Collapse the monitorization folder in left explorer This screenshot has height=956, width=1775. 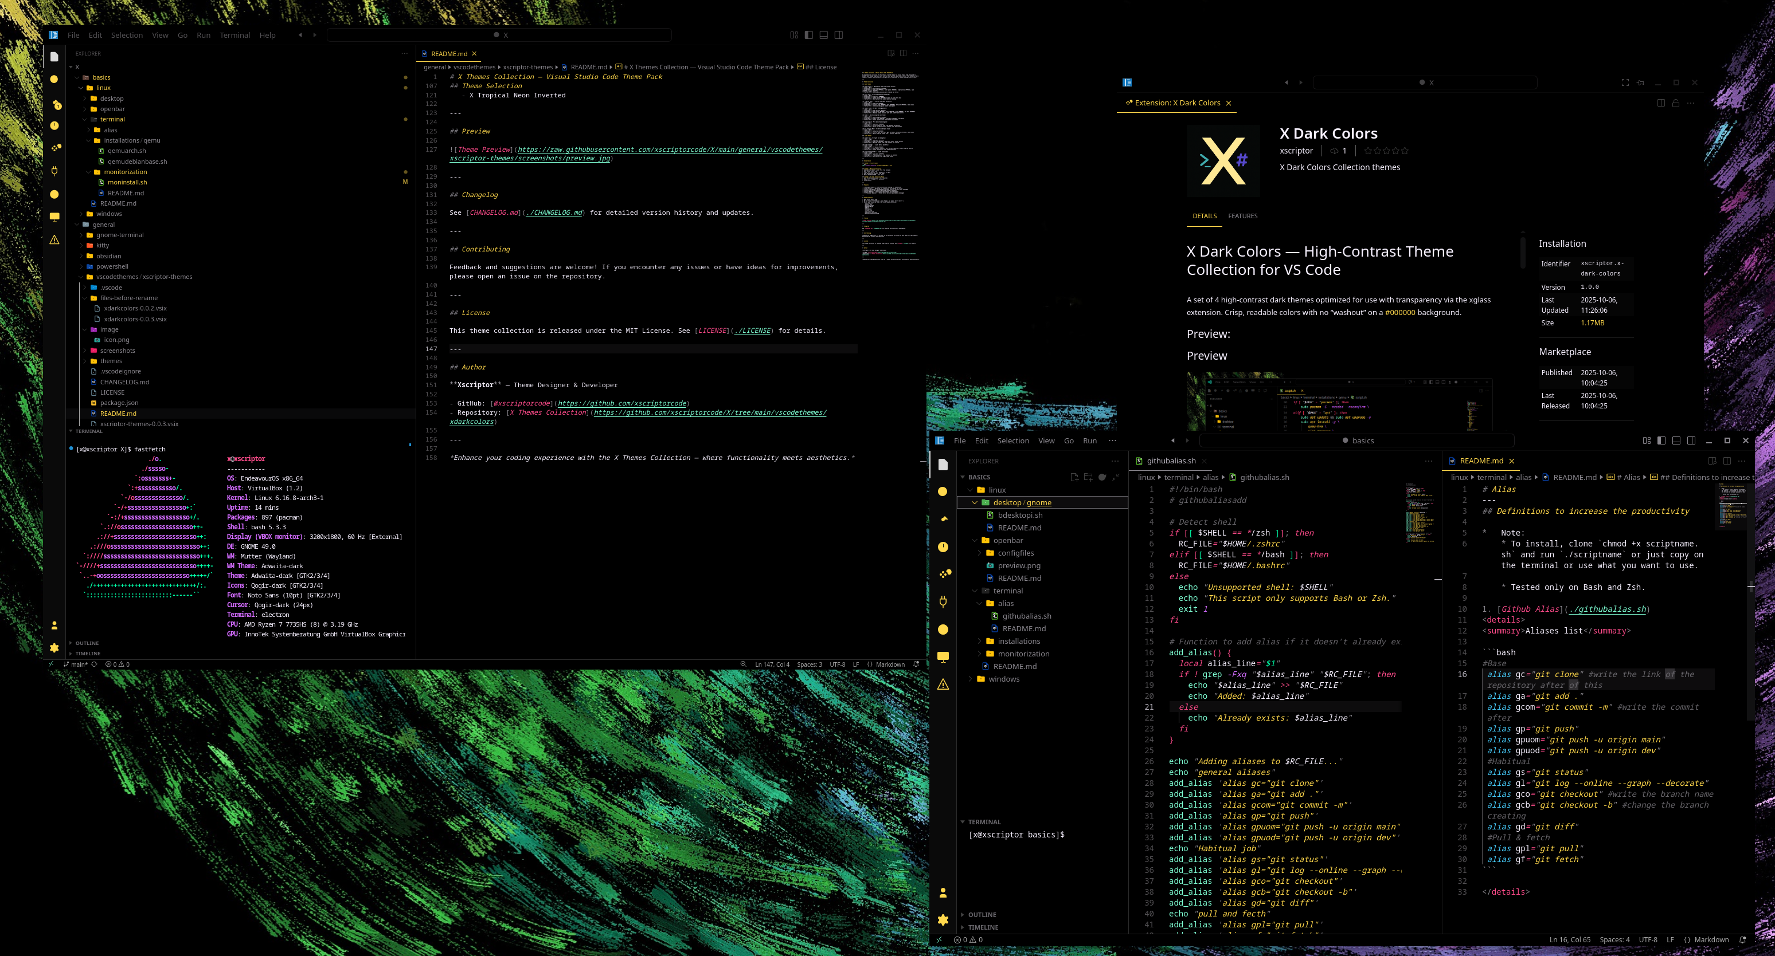point(125,172)
